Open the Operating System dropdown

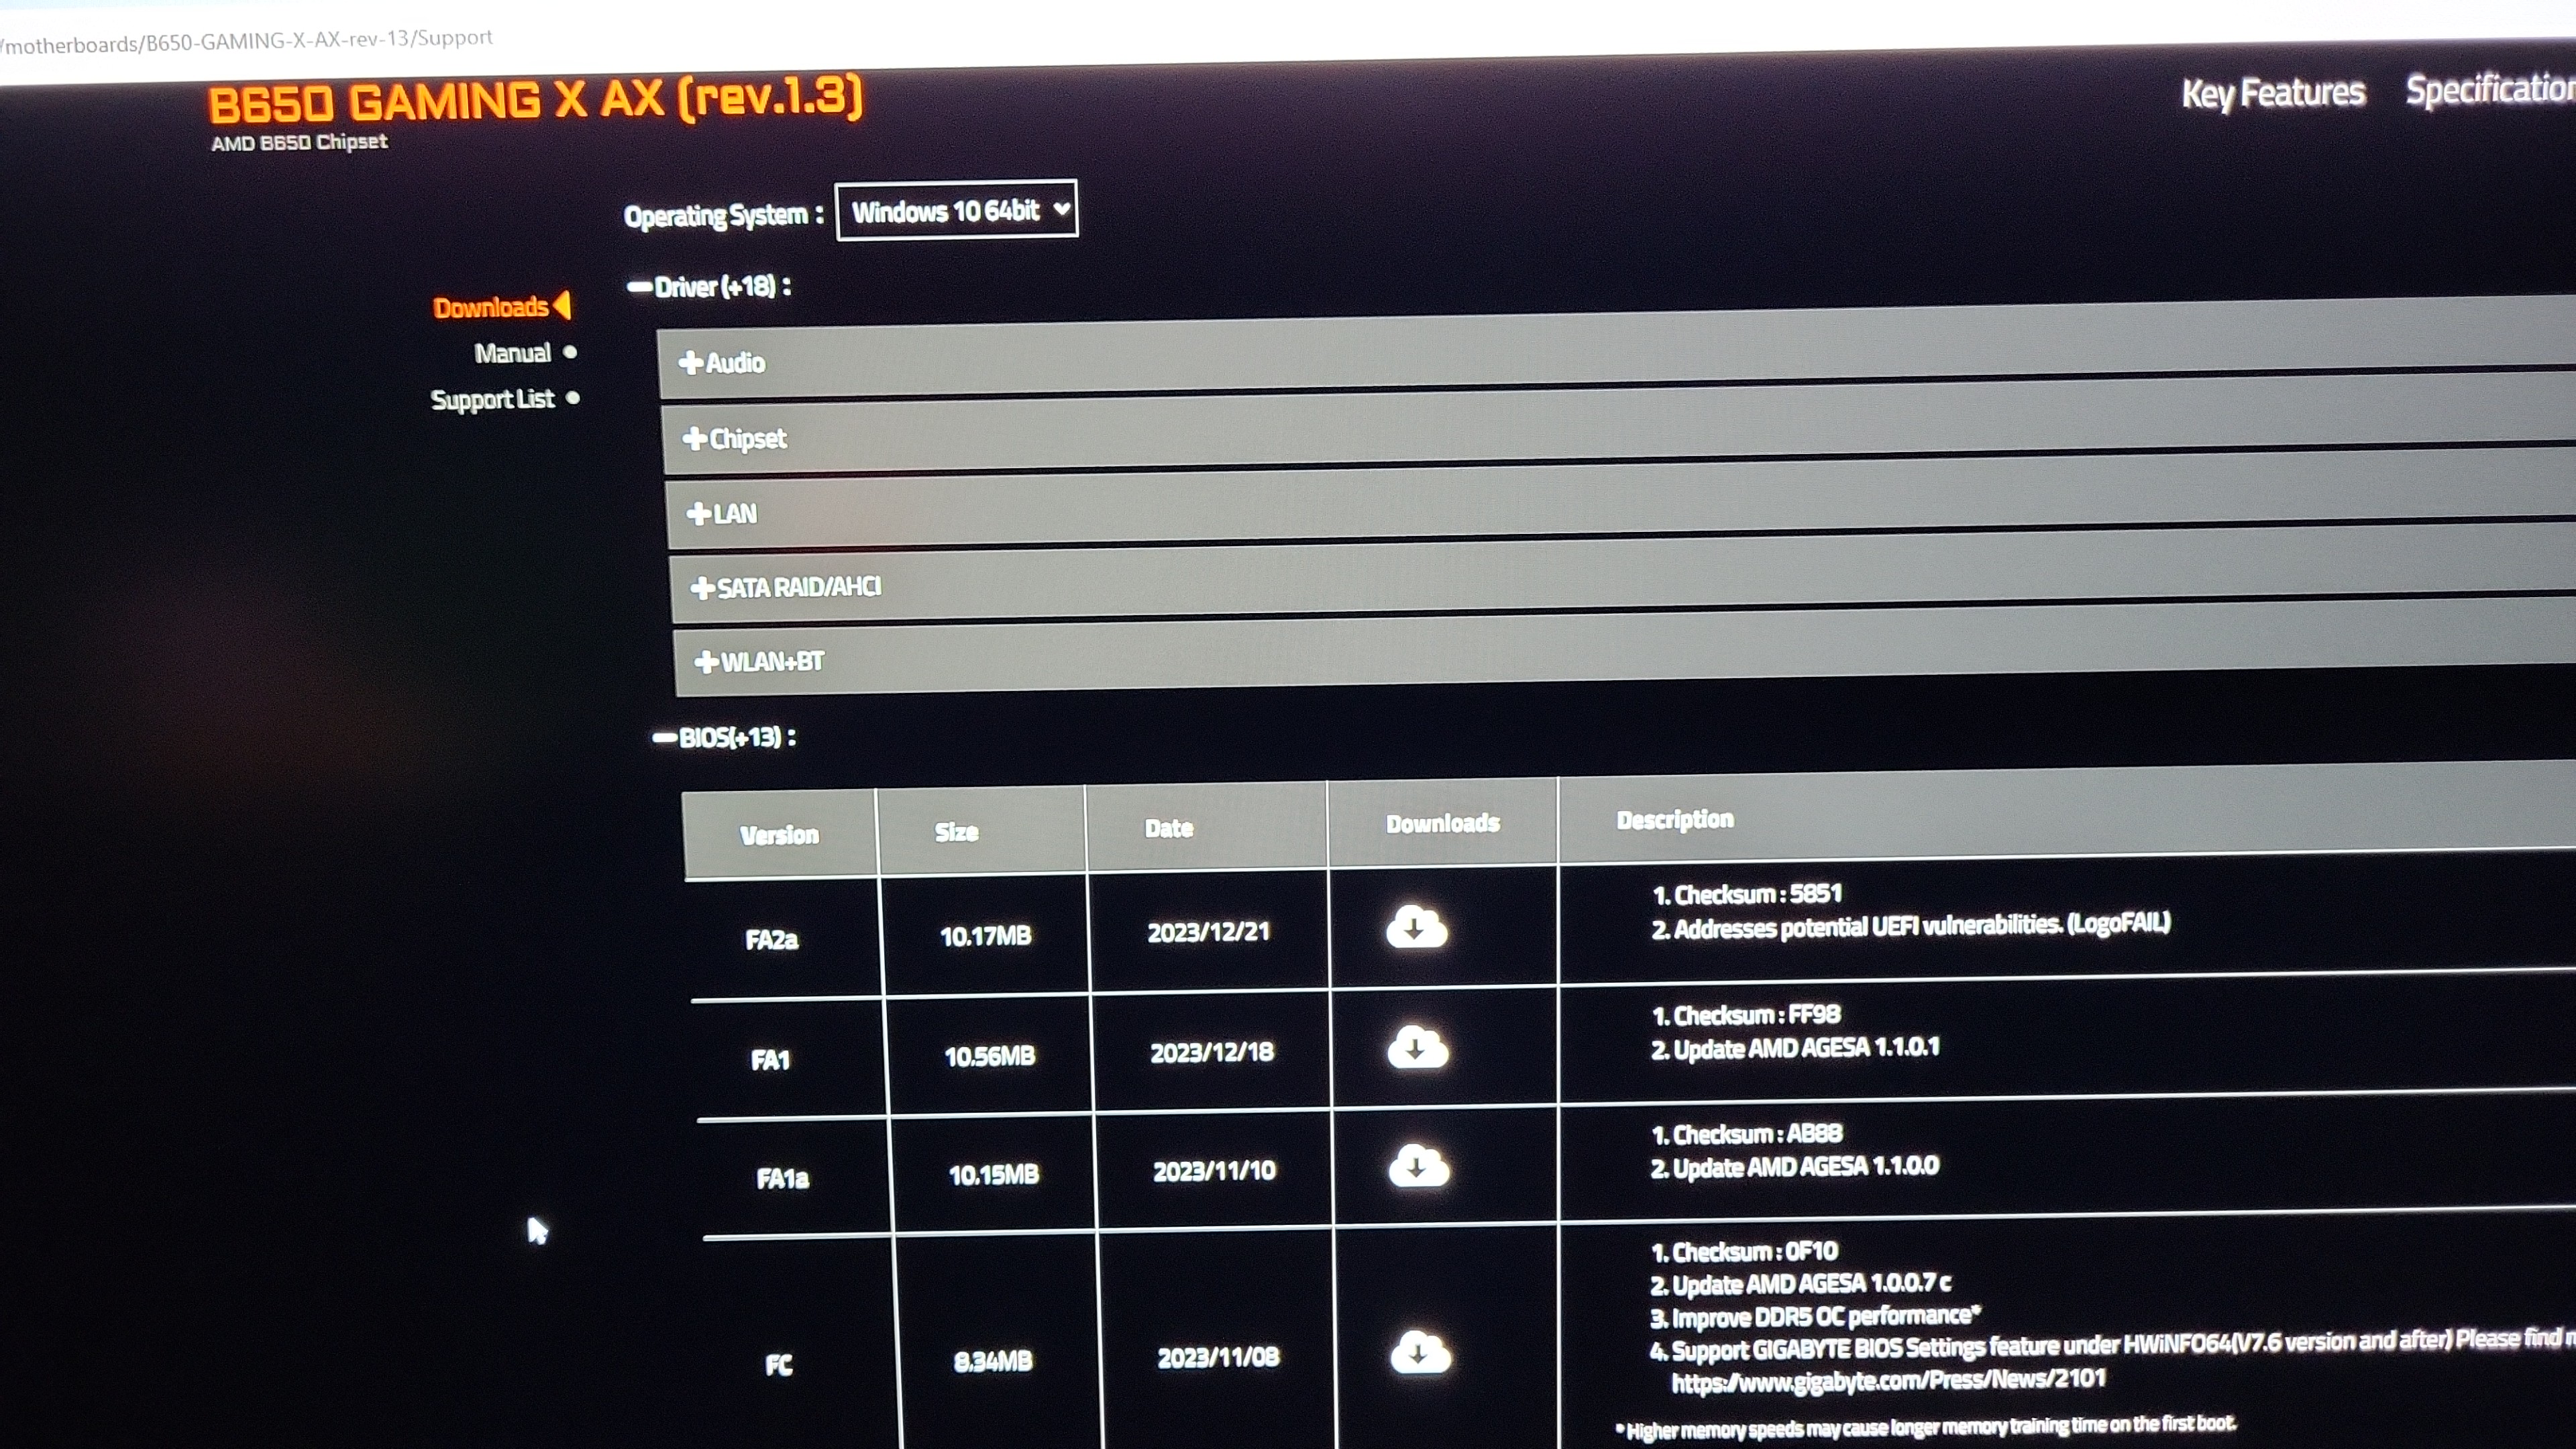tap(956, 211)
